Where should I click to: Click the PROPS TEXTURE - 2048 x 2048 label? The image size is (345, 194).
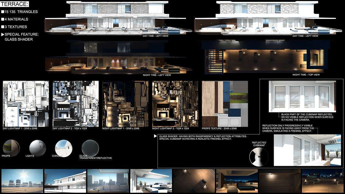[219, 128]
